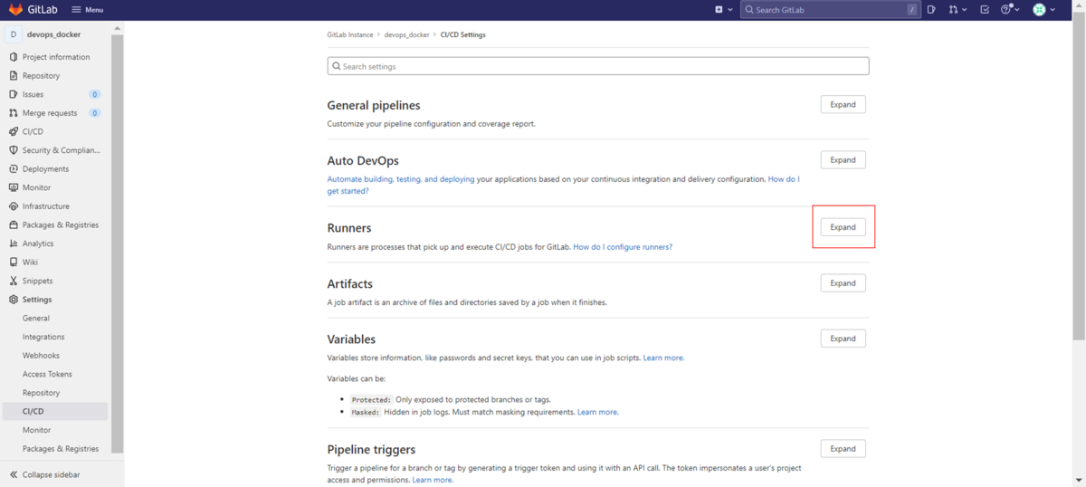Open the top Menu button
This screenshot has width=1086, height=487.
pos(87,9)
